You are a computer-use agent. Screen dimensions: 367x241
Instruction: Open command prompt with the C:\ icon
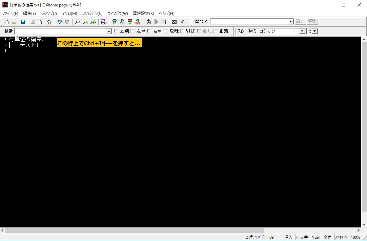174,22
